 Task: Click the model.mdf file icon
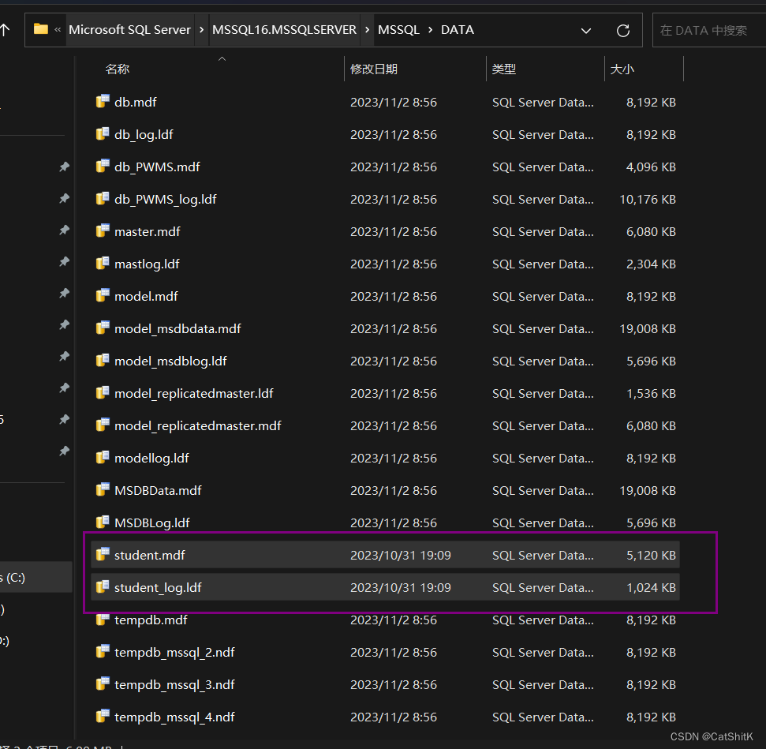click(103, 295)
